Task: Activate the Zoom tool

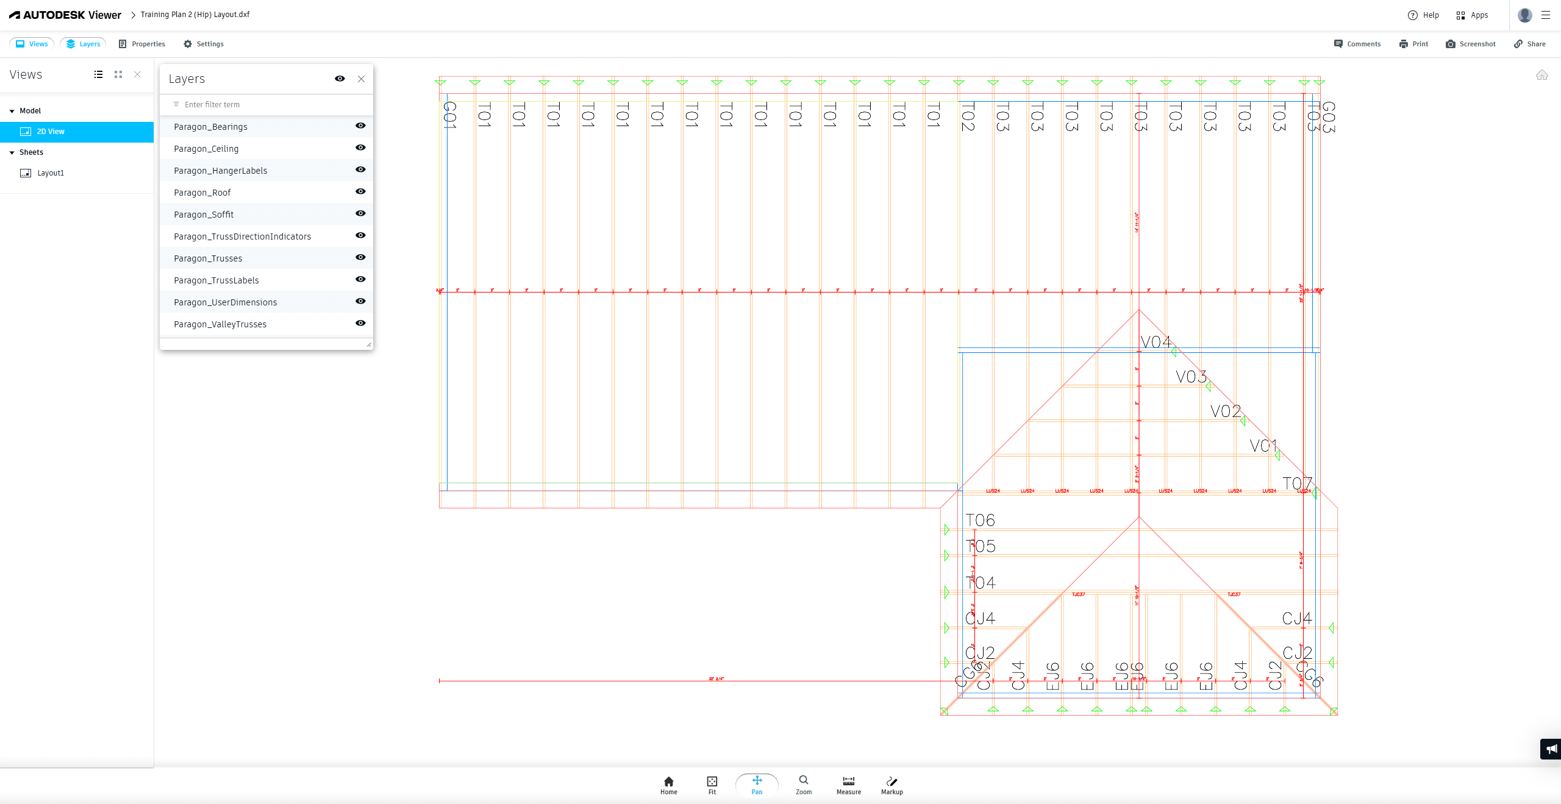Action: (803, 784)
